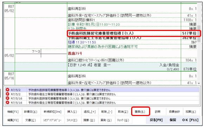Click the 挿入(I) button
This screenshot has width=205, height=128.
[x=72, y=112]
